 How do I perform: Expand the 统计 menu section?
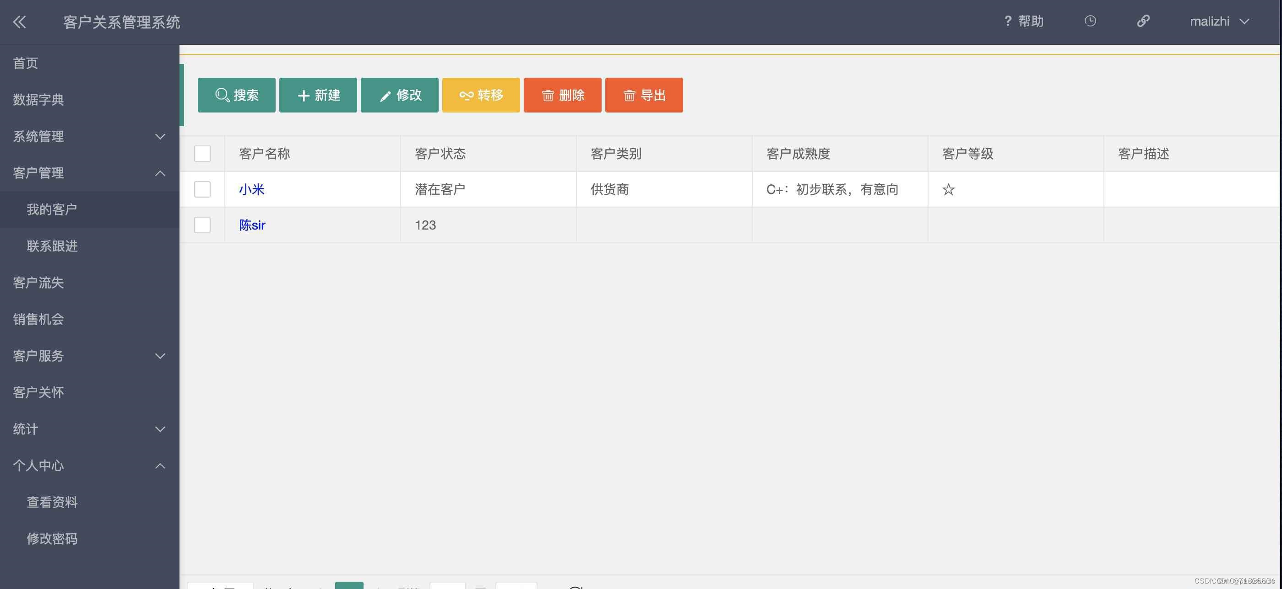pyautogui.click(x=89, y=429)
